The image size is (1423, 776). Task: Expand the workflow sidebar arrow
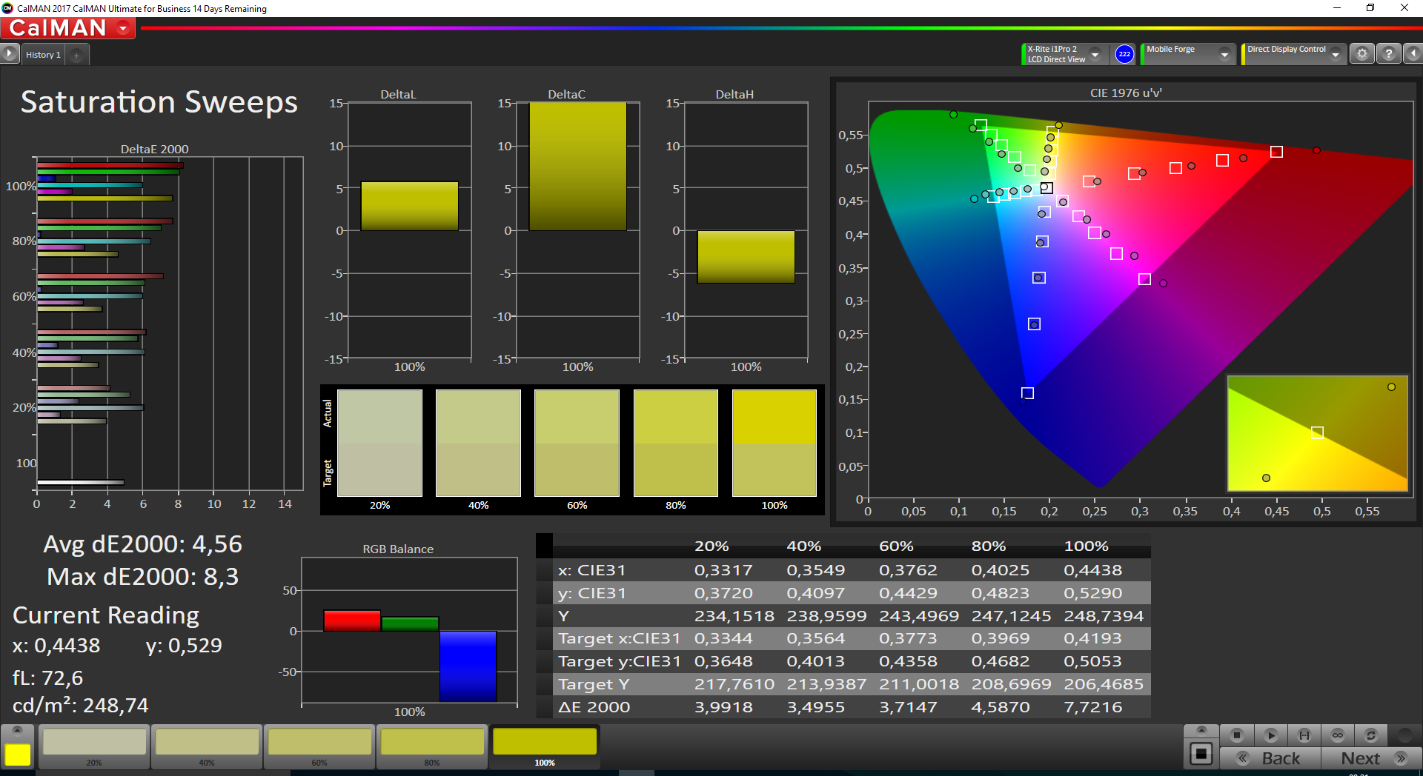9,54
